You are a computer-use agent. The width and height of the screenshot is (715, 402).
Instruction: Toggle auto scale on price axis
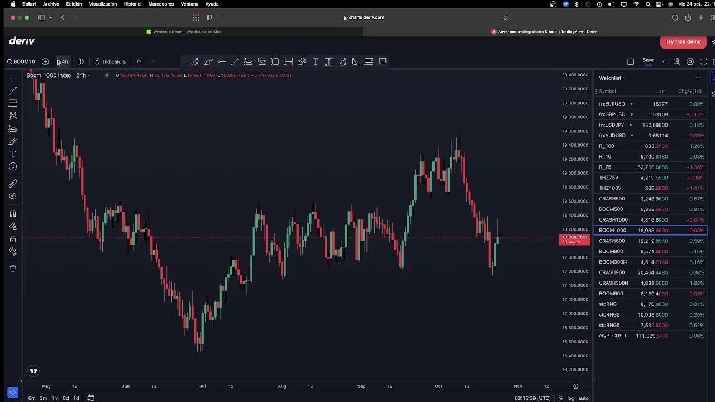point(583,398)
